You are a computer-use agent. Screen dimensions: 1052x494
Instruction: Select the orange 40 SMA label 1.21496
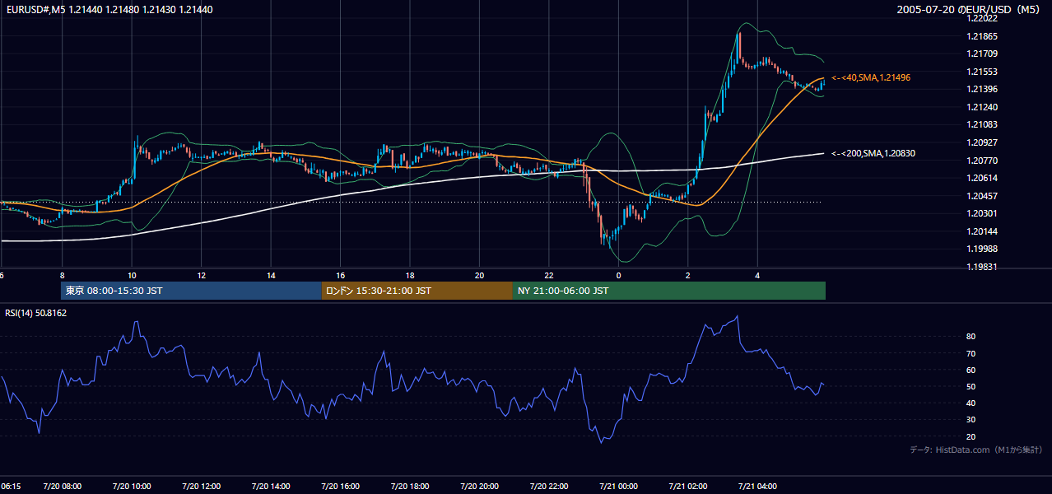click(871, 77)
